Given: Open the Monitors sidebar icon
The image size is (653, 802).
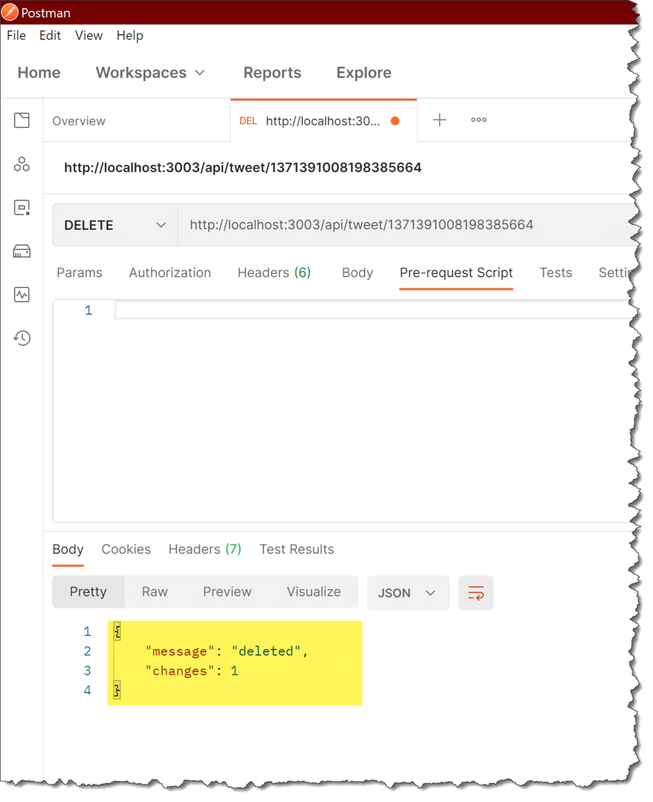Looking at the screenshot, I should click(x=22, y=295).
